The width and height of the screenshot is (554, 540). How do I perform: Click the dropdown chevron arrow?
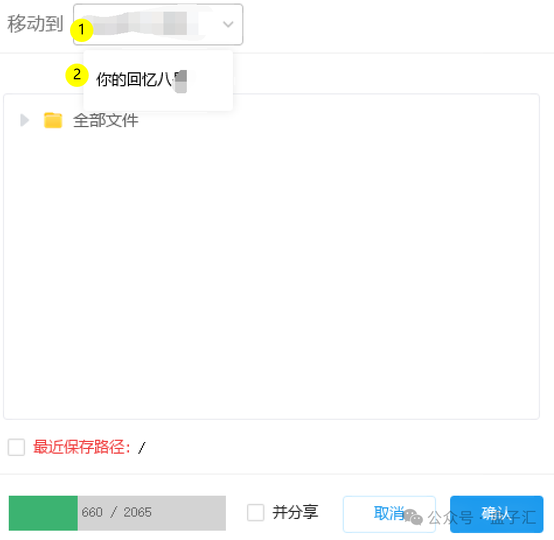(228, 24)
